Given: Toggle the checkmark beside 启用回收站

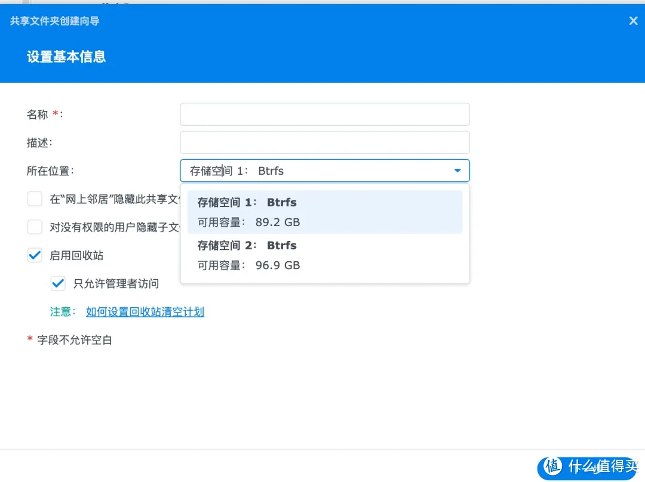Looking at the screenshot, I should pos(34,255).
